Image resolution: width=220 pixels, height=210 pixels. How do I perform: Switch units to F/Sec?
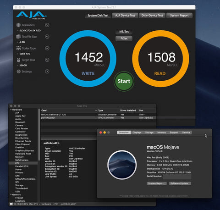coord(124,39)
